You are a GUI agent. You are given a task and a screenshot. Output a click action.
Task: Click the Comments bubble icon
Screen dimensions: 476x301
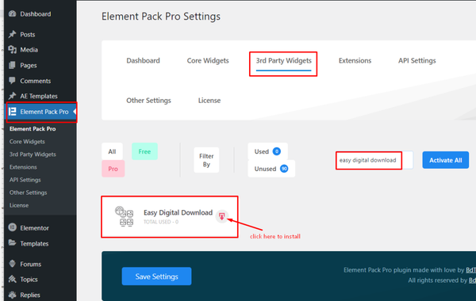[13, 81]
